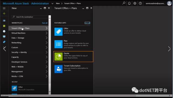Select Data + Storage category

tap(28, 38)
